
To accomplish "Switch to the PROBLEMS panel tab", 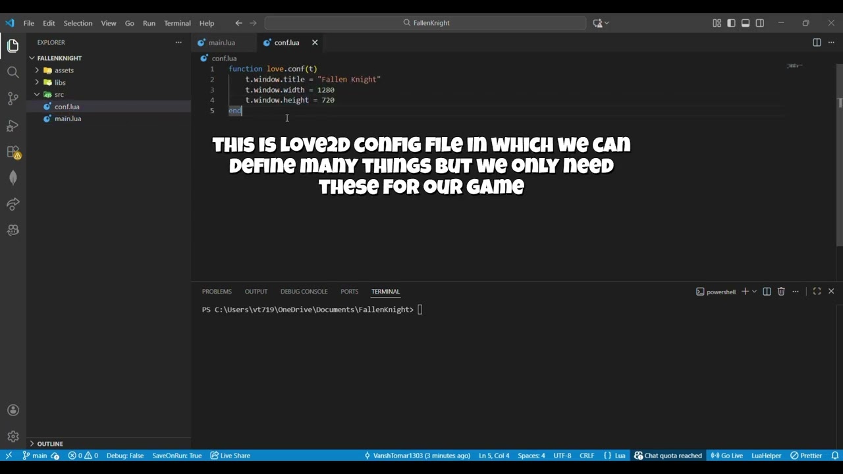I will pos(217,292).
